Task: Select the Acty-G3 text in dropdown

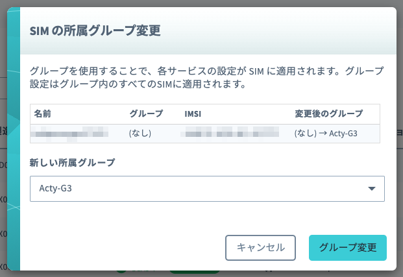Action: 56,188
